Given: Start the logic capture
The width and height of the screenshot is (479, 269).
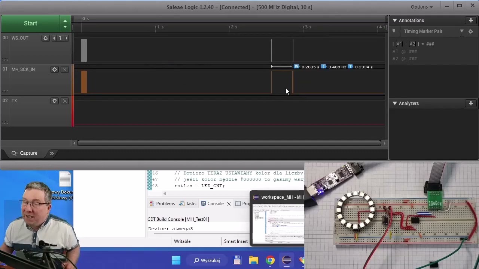Looking at the screenshot, I should point(30,23).
